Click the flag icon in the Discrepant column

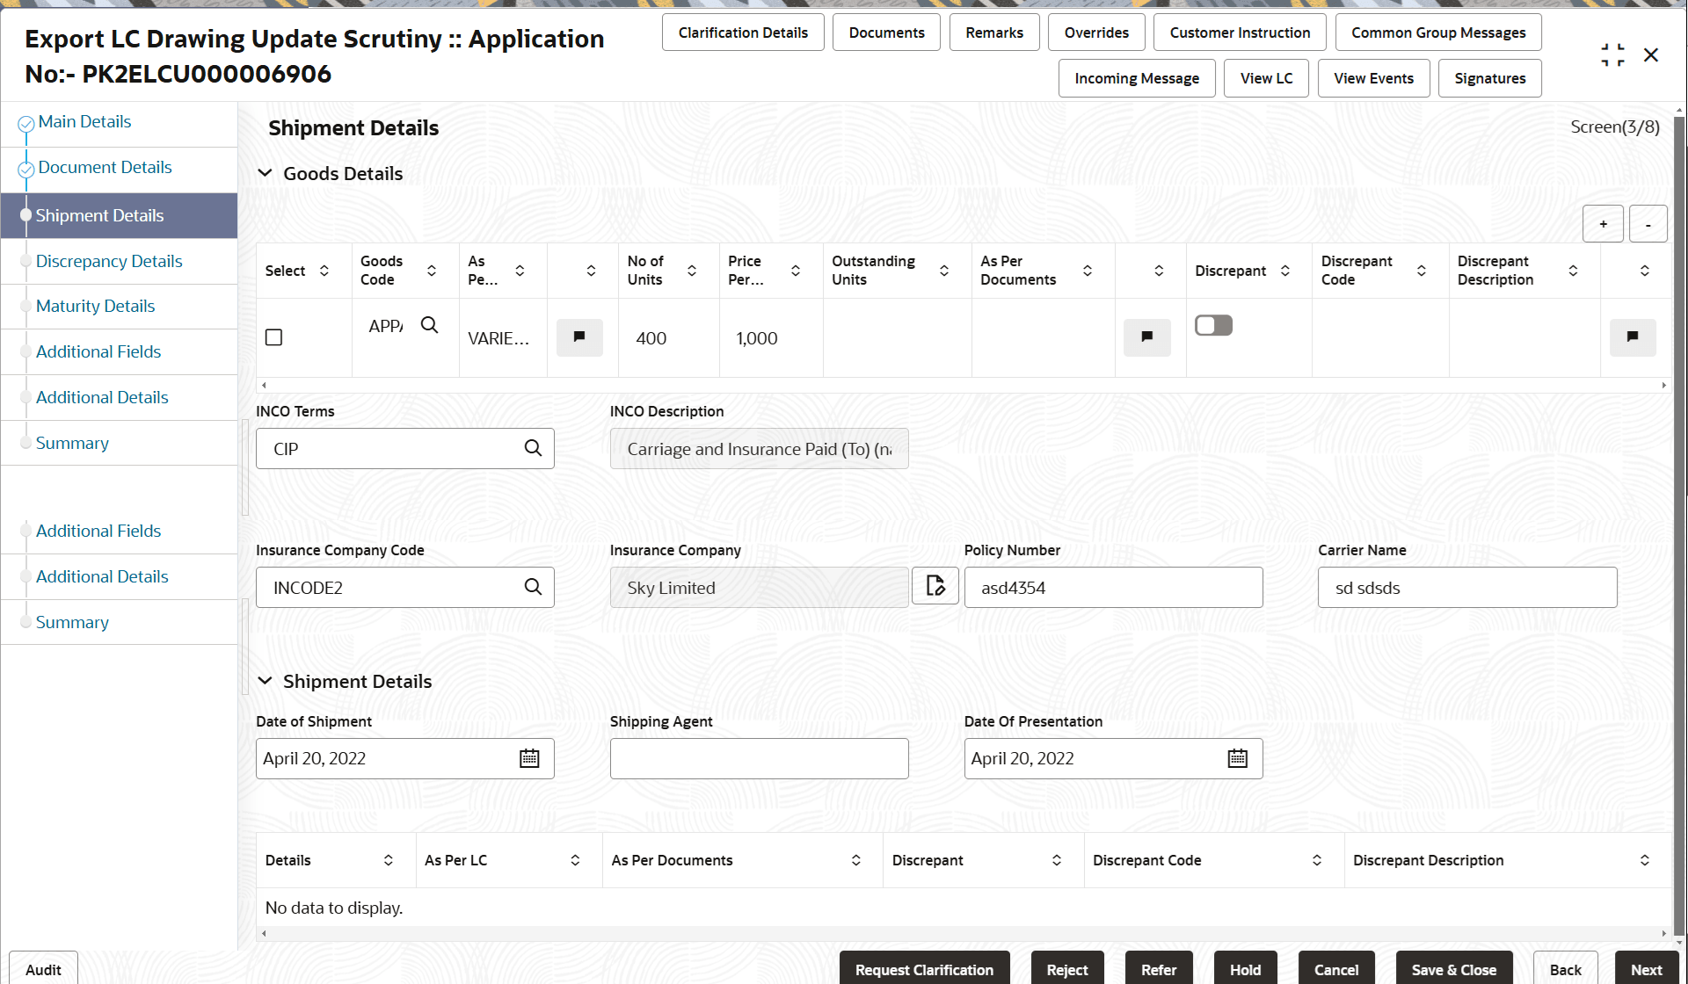tap(1147, 336)
